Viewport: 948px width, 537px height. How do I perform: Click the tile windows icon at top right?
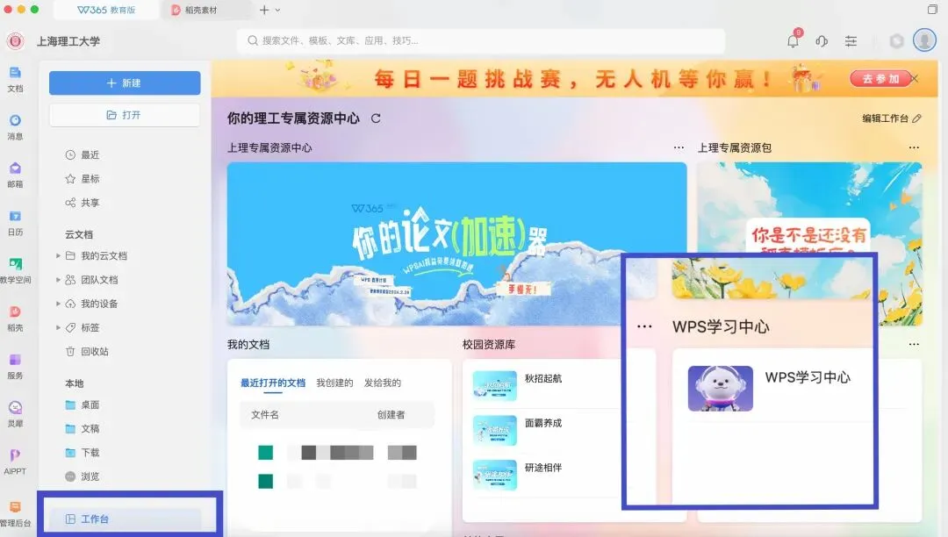coord(932,9)
